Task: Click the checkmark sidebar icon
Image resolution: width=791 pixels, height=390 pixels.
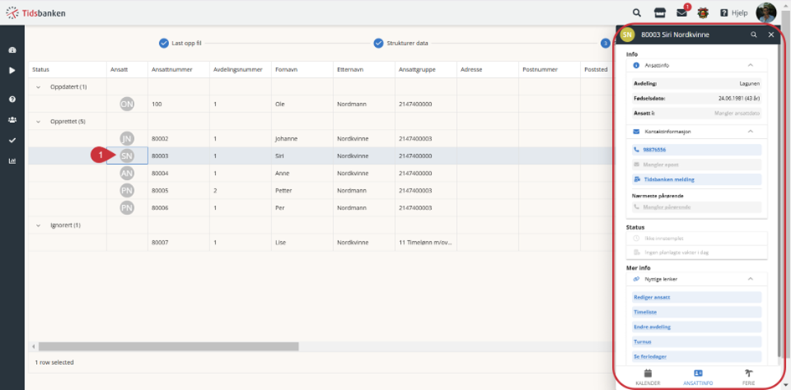Action: 12,141
